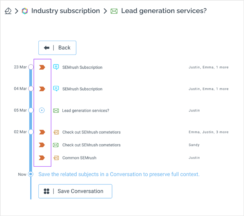This screenshot has width=244, height=216.
Task: Toggle orange arrow for Sandy's Check out email
Action: [x=42, y=145]
